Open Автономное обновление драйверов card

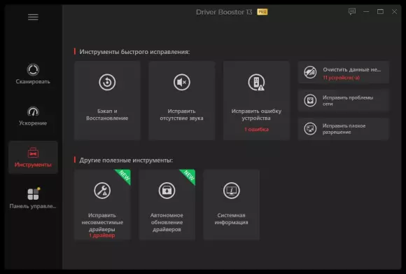tap(167, 205)
